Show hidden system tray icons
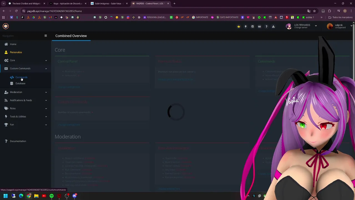The width and height of the screenshot is (355, 200). [x=248, y=196]
